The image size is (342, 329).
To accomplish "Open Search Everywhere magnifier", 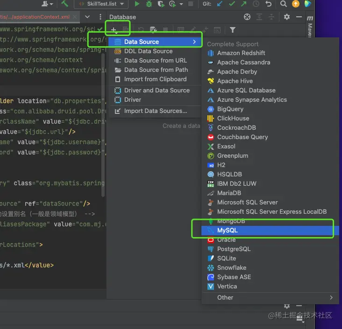I will click(x=283, y=4).
